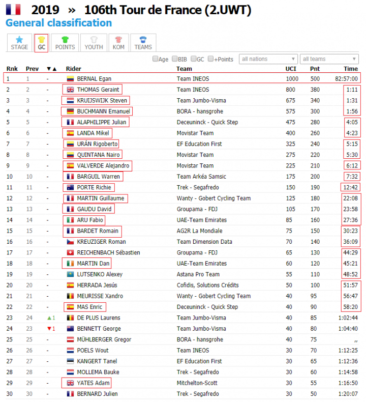Click the General classification heading
Viewport: 366px width, 402px height.
point(58,23)
